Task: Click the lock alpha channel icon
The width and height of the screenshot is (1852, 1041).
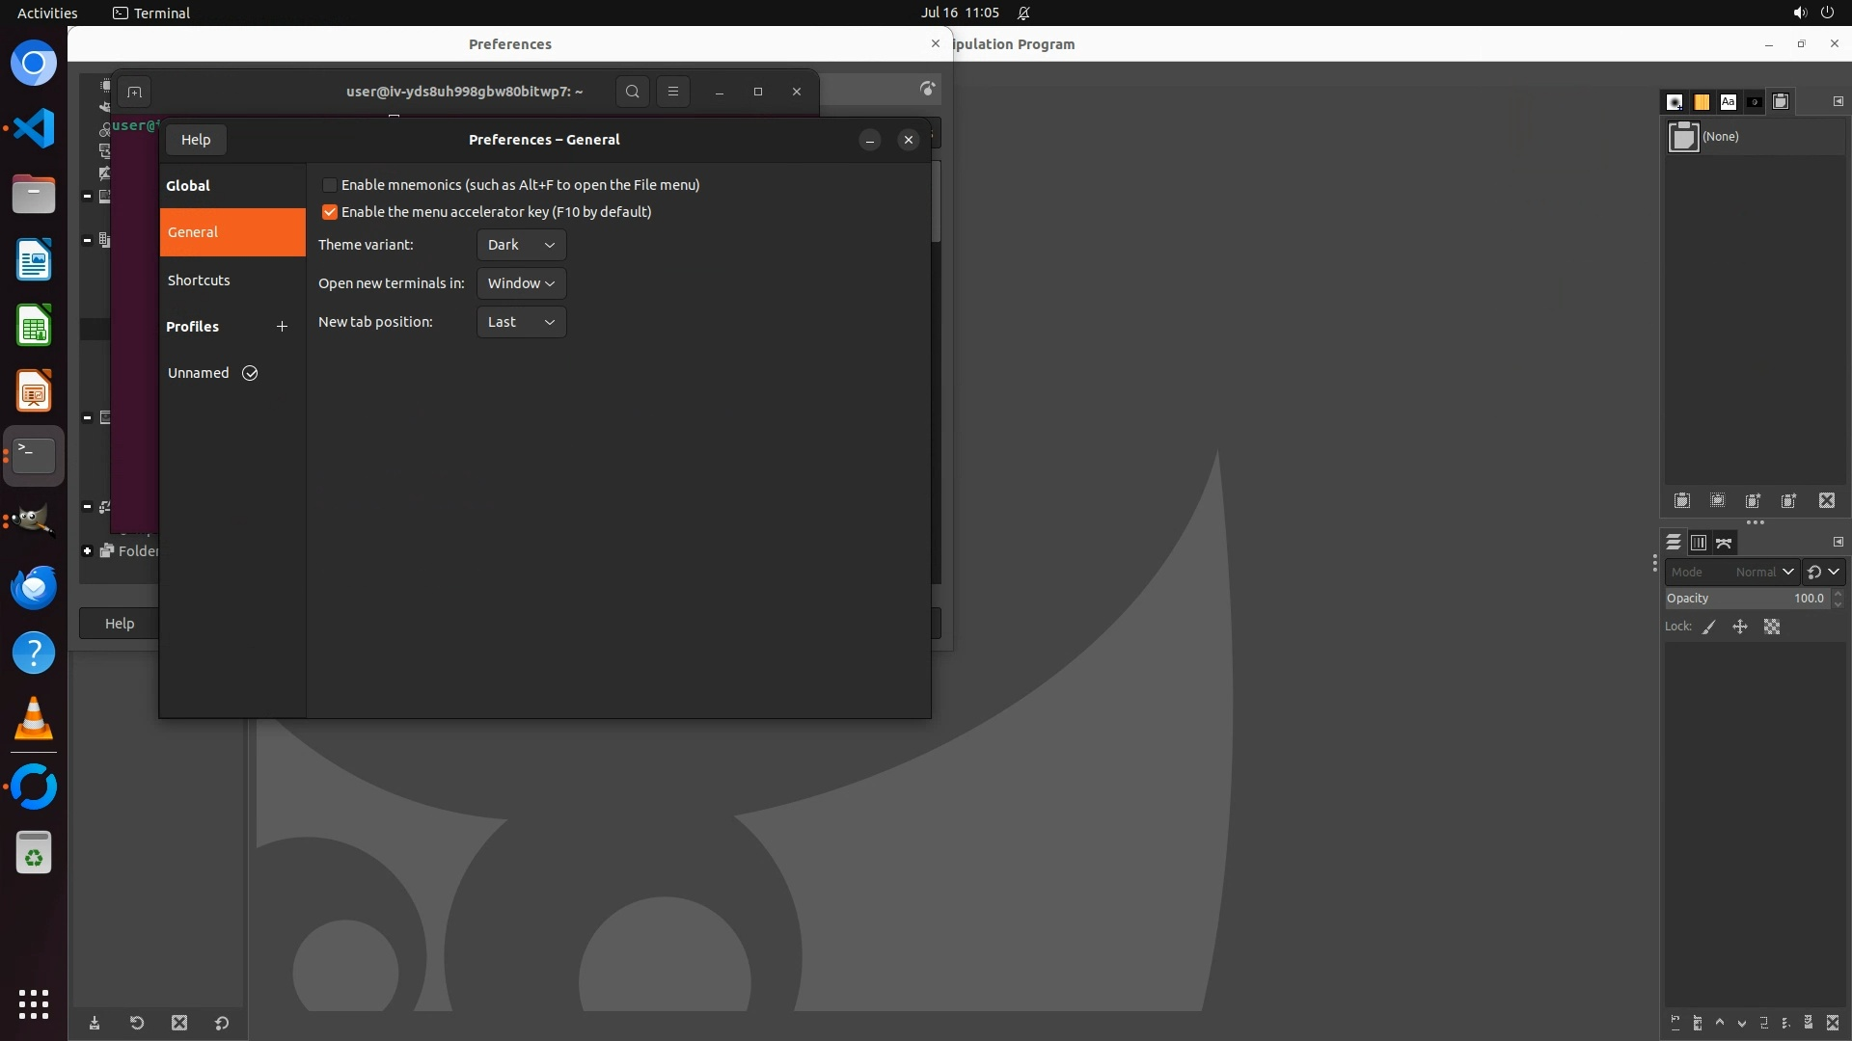Action: [x=1772, y=627]
